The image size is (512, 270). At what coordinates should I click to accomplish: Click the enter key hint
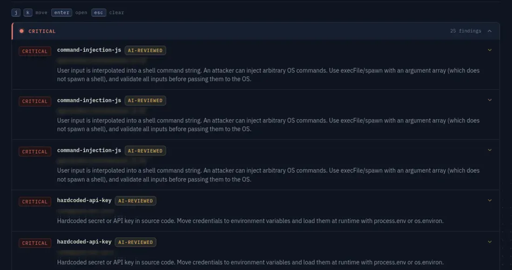62,13
